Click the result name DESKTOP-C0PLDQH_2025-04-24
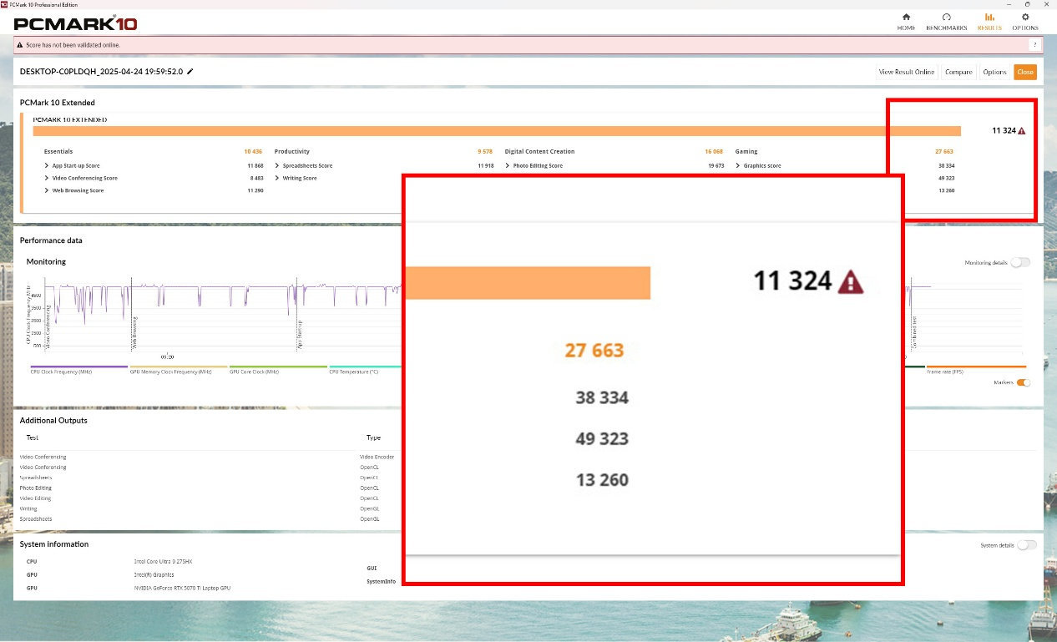This screenshot has height=642, width=1057. (x=101, y=72)
